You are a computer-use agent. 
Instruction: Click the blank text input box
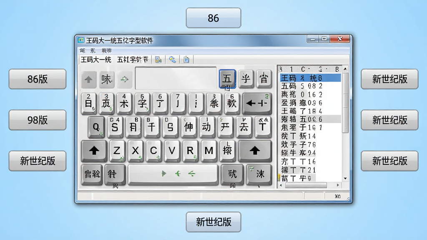176,78
